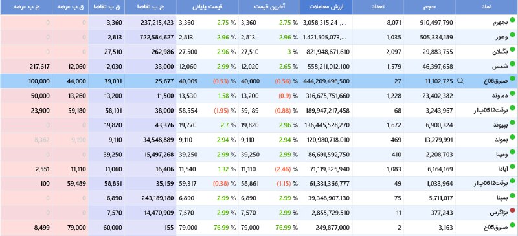Viewport: 518px width, 236px height.
Task: Click the green status dot beside برقت0612پ1ر
Action: (x=512, y=181)
